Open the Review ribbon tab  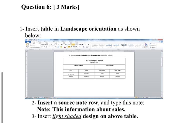pos(71,42)
